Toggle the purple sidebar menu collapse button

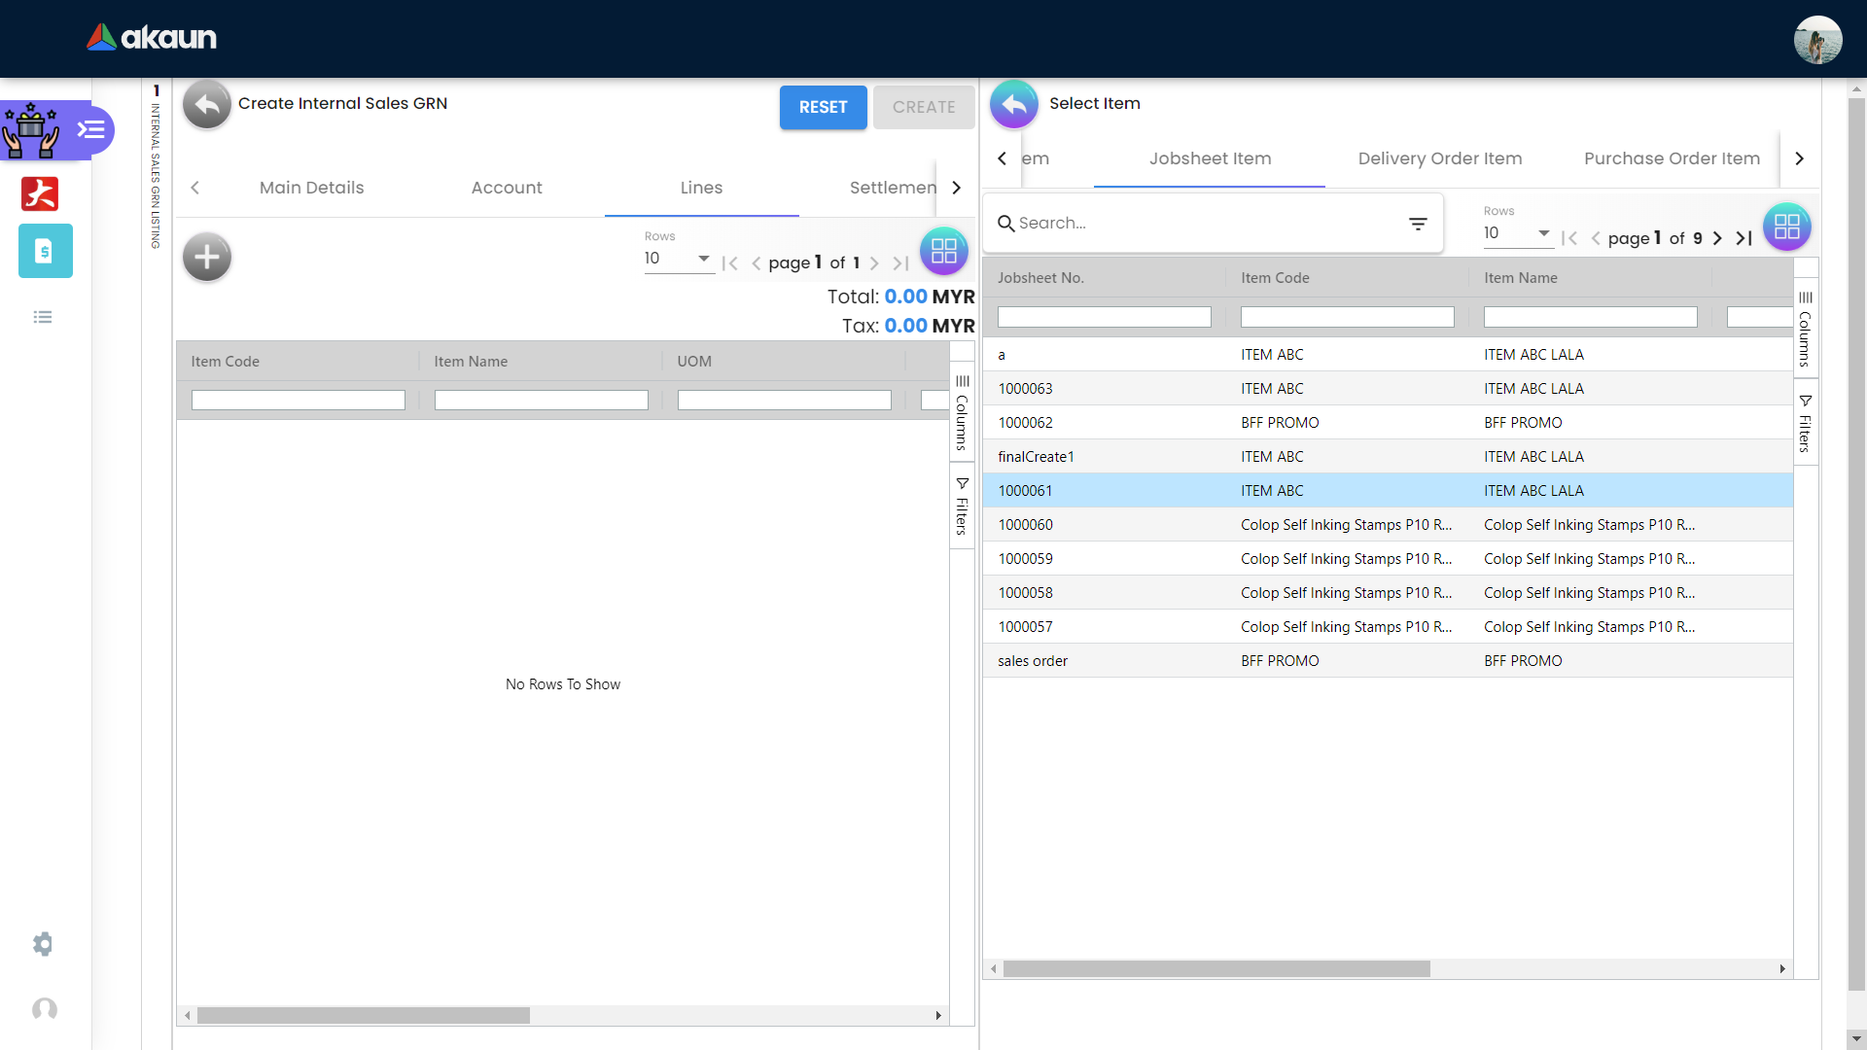(x=91, y=129)
